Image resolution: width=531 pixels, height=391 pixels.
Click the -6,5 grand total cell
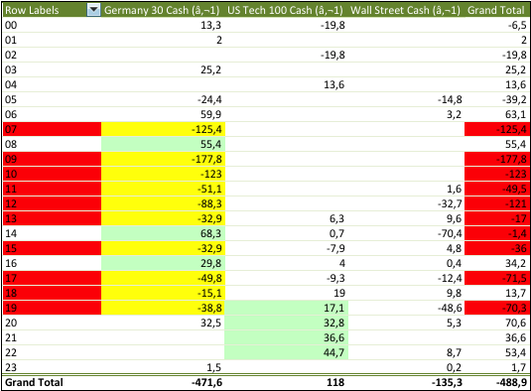point(497,25)
